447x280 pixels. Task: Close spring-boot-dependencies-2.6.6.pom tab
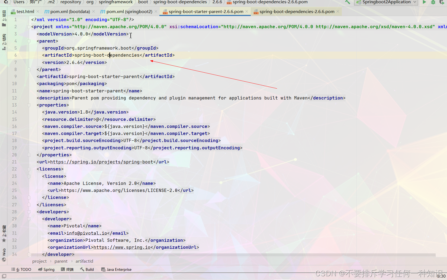[338, 11]
